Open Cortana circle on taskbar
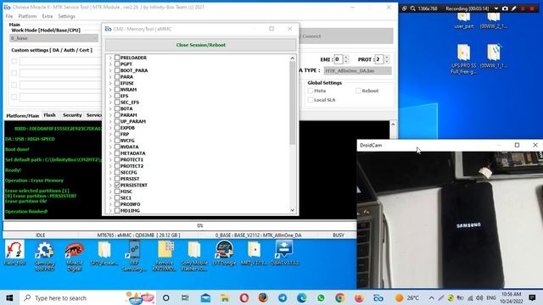543x305 pixels. 166,297
